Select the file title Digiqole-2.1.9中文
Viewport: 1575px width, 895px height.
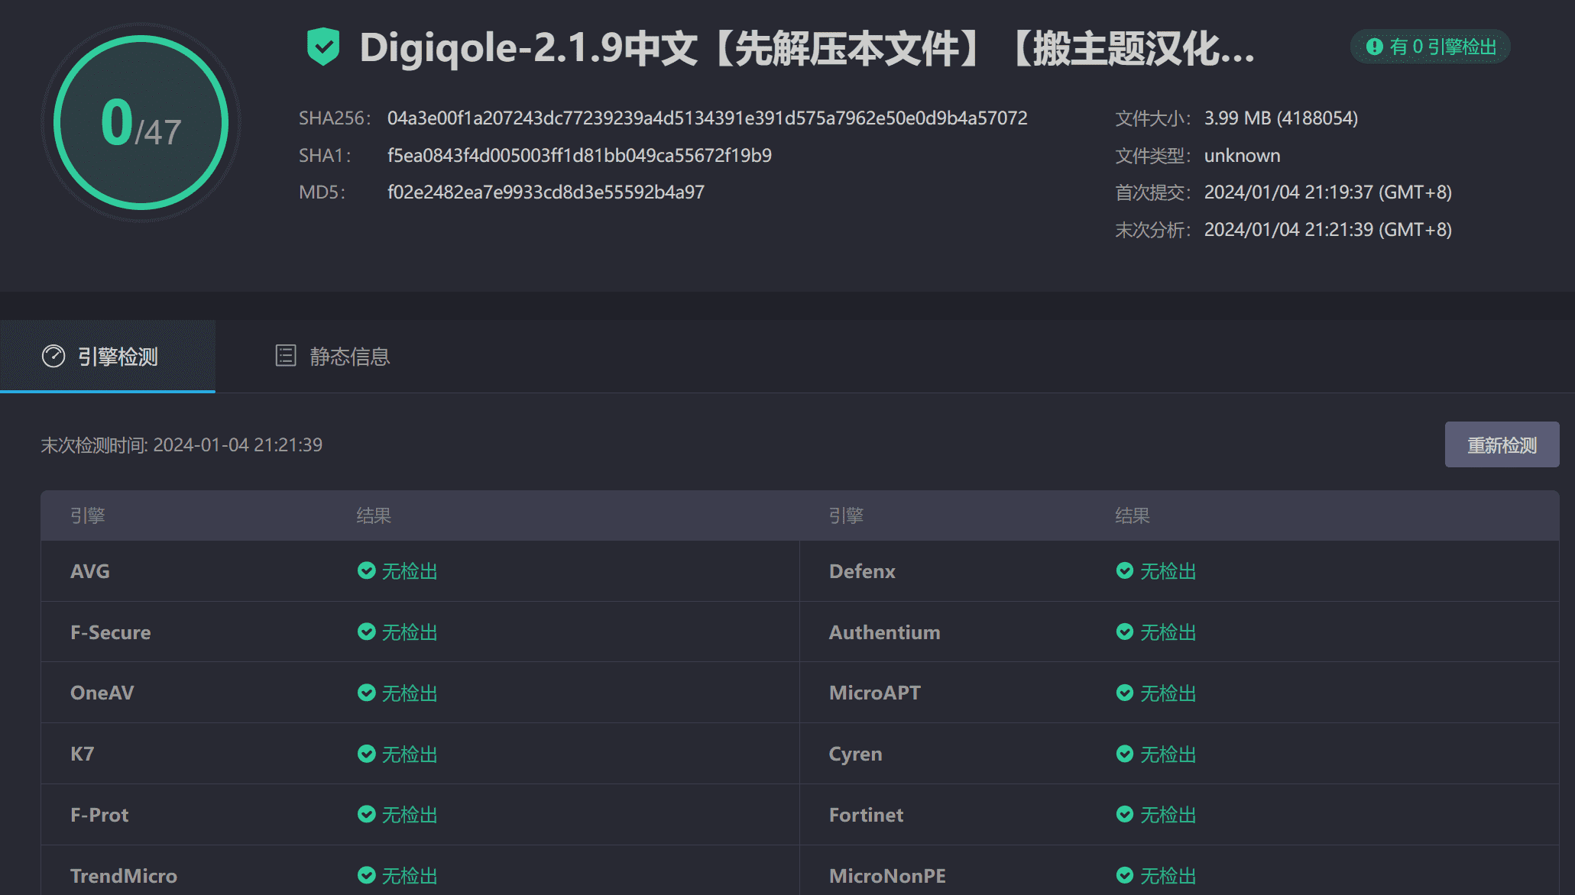pyautogui.click(x=807, y=48)
